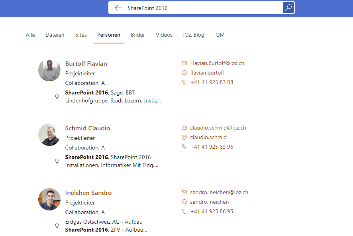Start chat with sandro.ineichen
353x236 pixels.
(209, 202)
